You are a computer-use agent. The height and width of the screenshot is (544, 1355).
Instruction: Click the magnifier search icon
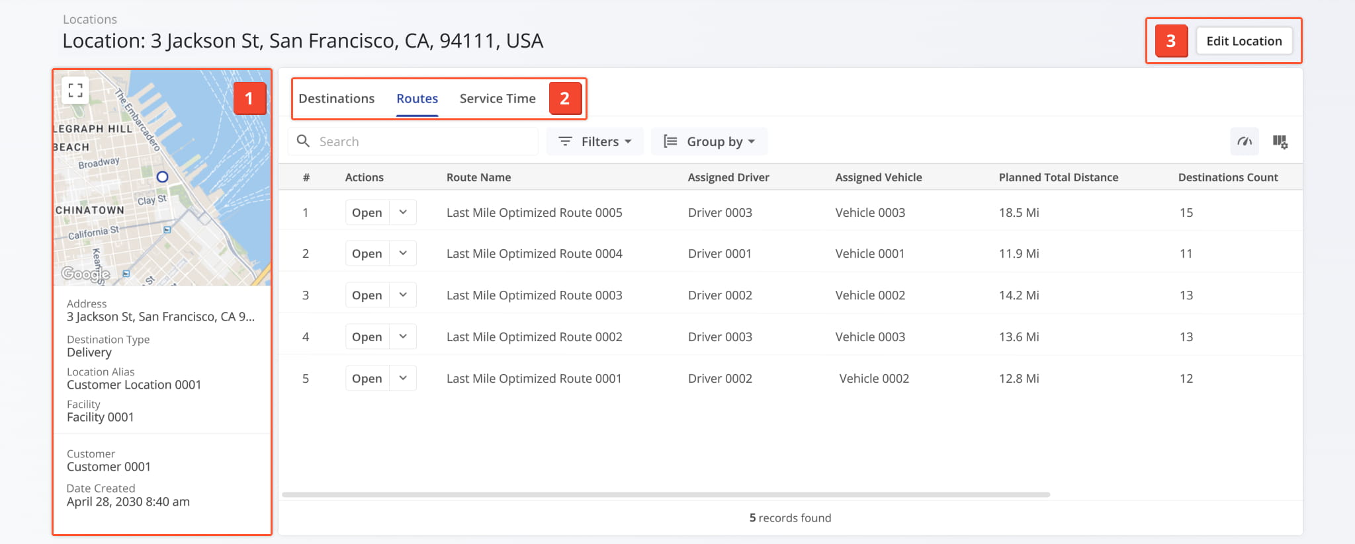(x=303, y=141)
